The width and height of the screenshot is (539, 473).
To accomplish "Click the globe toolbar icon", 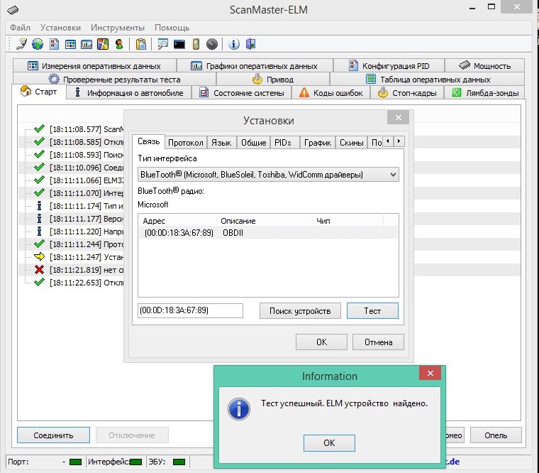I will pyautogui.click(x=38, y=44).
